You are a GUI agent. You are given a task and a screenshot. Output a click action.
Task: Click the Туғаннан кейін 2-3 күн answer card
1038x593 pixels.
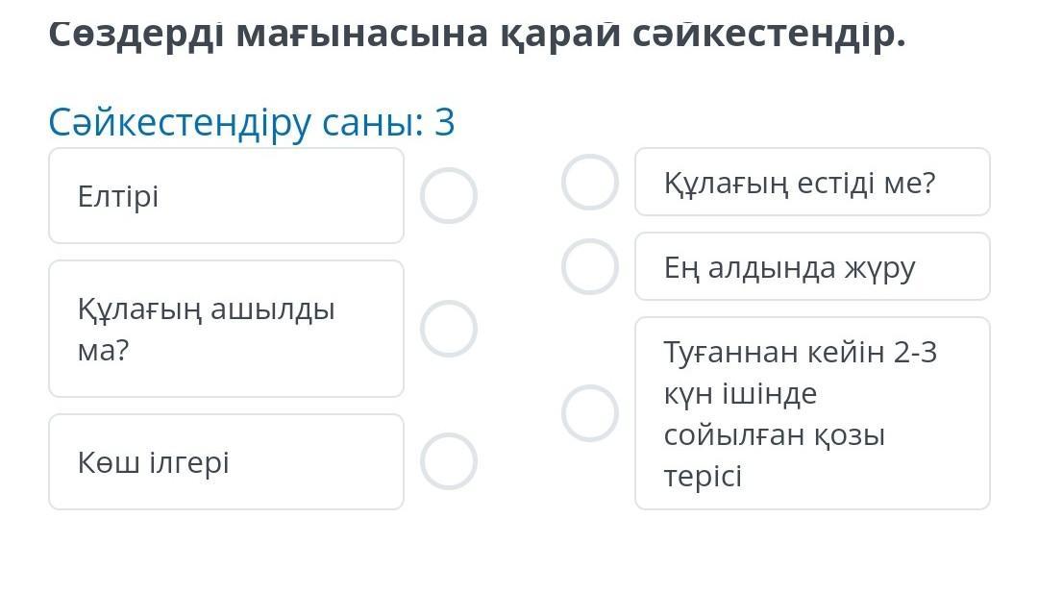coord(812,413)
